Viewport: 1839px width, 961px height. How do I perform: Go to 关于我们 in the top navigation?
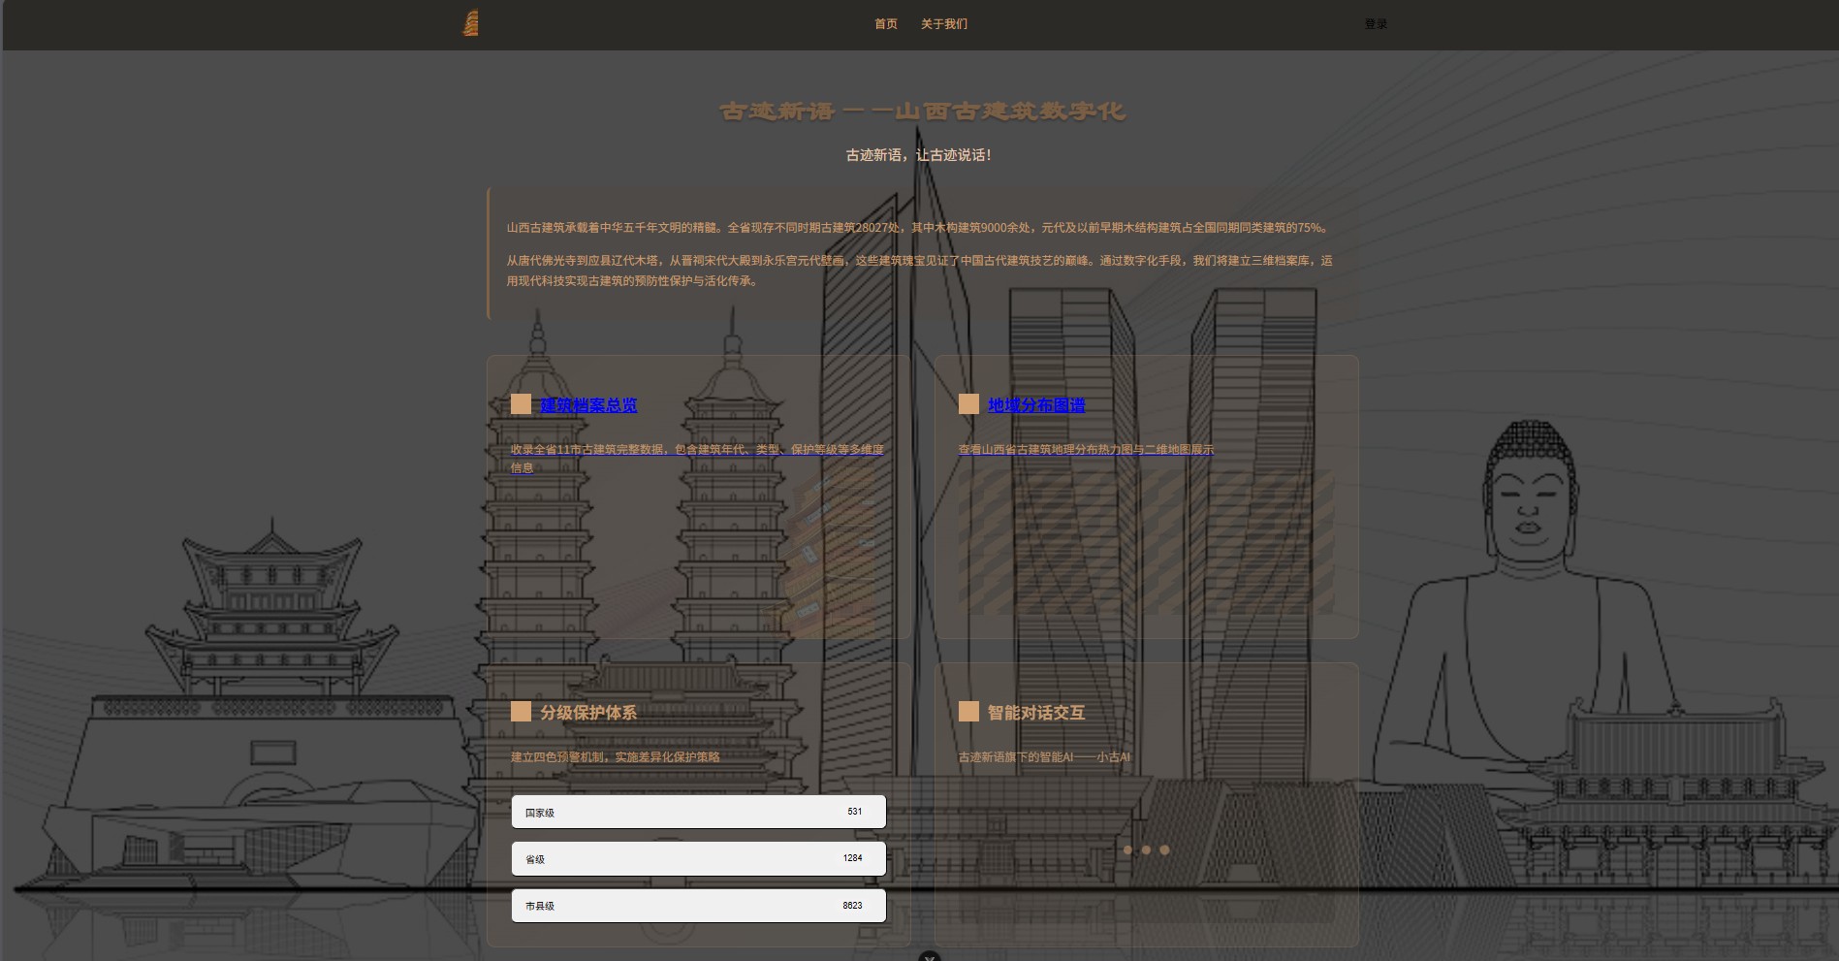(x=943, y=24)
